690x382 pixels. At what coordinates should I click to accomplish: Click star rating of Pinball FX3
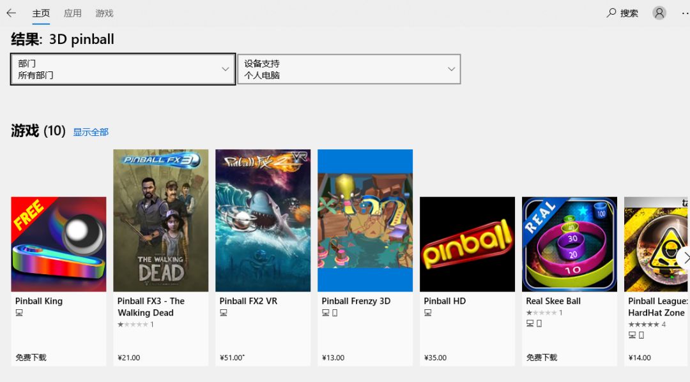pyautogui.click(x=133, y=325)
